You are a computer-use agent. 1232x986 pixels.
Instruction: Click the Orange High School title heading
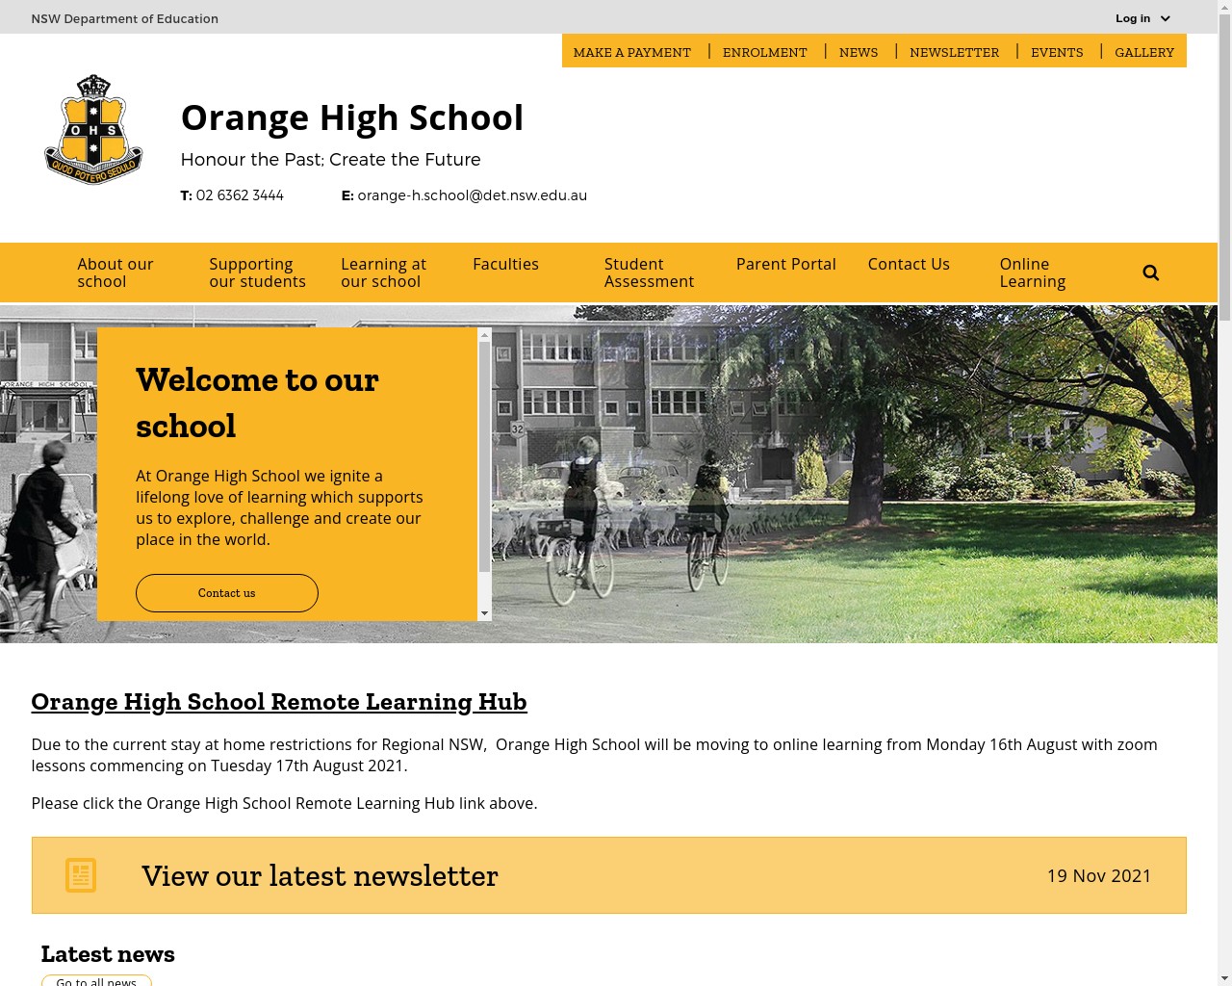[352, 117]
